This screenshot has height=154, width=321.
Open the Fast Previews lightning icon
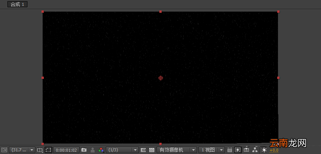[x=238, y=150]
